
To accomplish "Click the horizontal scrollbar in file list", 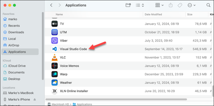I will (x=116, y=99).
